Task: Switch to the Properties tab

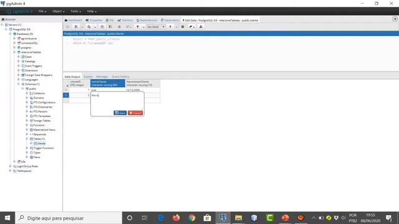Action: click(94, 21)
